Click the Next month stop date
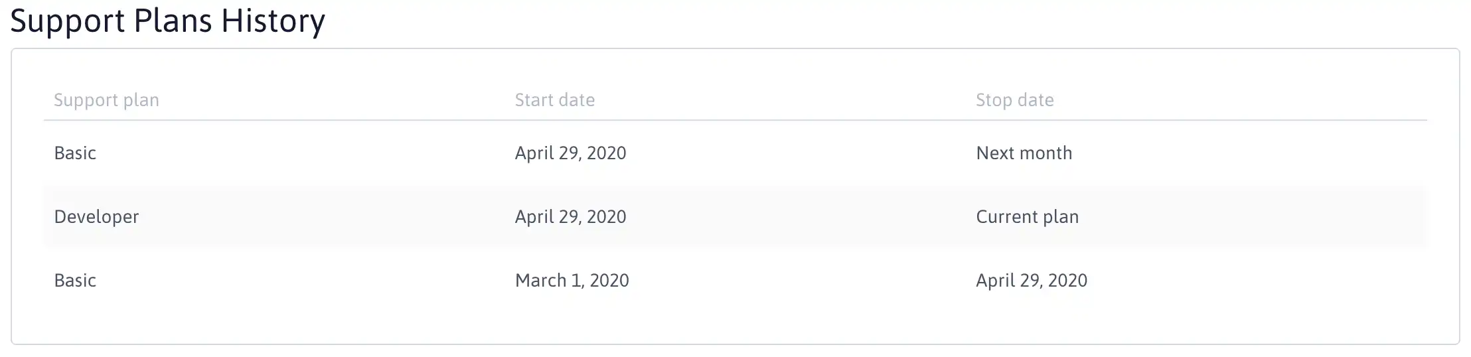The height and width of the screenshot is (357, 1471). pos(1024,153)
